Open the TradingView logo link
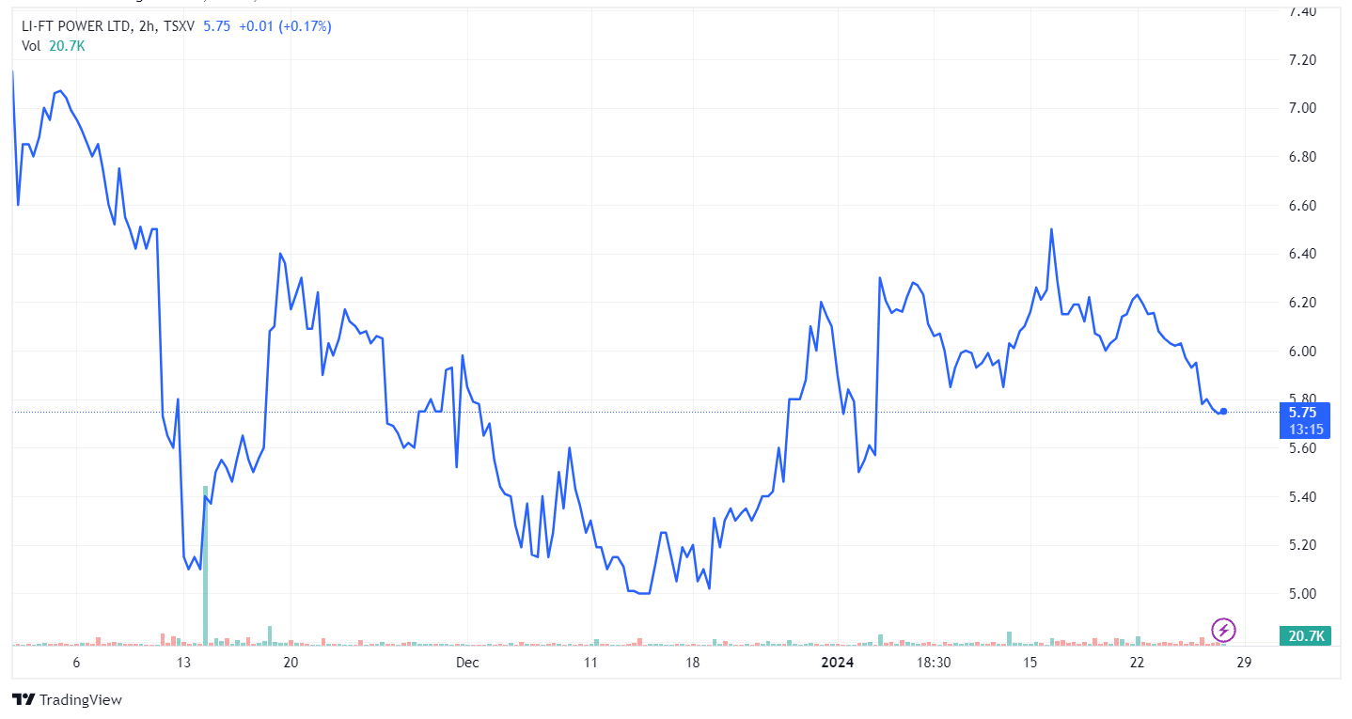Viewport: 1352px width, 719px height. (x=67, y=700)
